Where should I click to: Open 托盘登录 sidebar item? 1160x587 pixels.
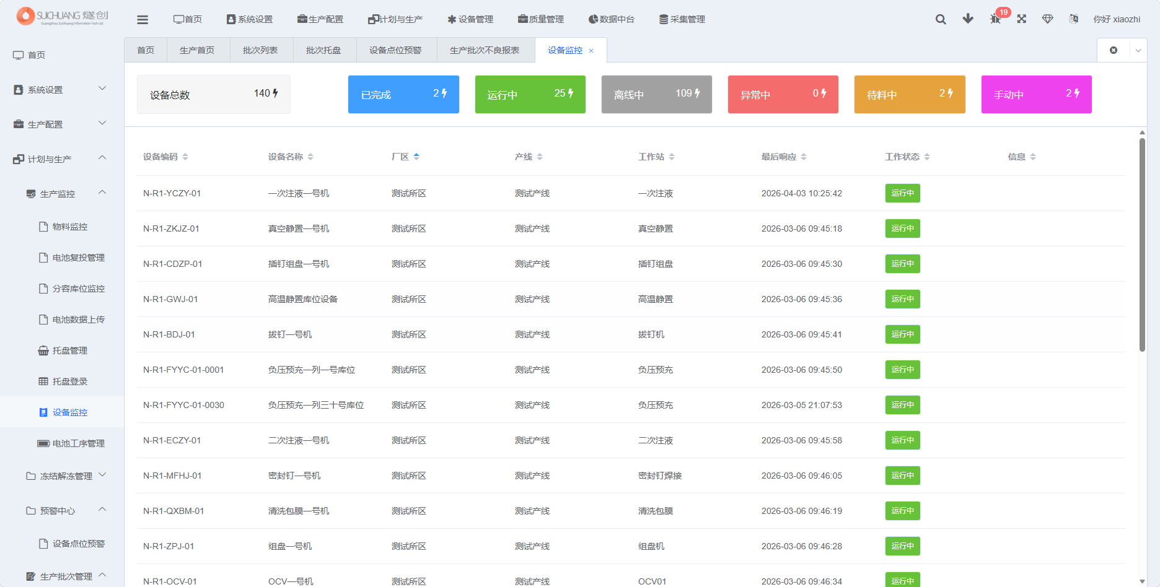pos(62,381)
